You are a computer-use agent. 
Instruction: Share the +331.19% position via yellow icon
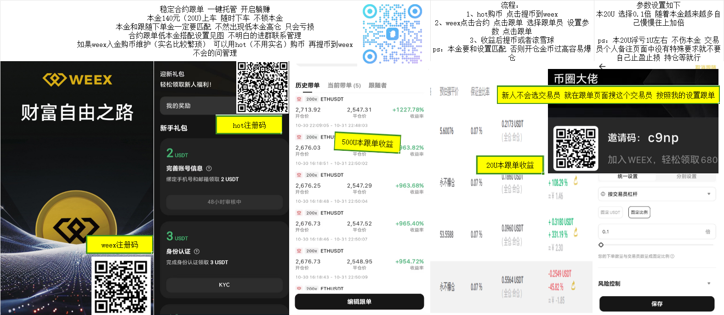point(576,233)
